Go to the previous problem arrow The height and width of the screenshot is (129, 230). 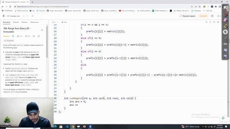[24, 16]
